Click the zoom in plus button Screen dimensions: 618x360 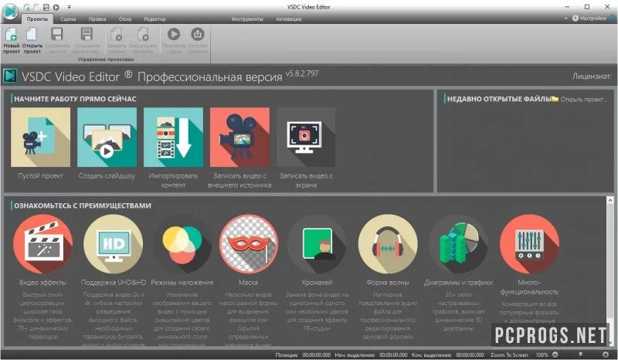point(606,355)
